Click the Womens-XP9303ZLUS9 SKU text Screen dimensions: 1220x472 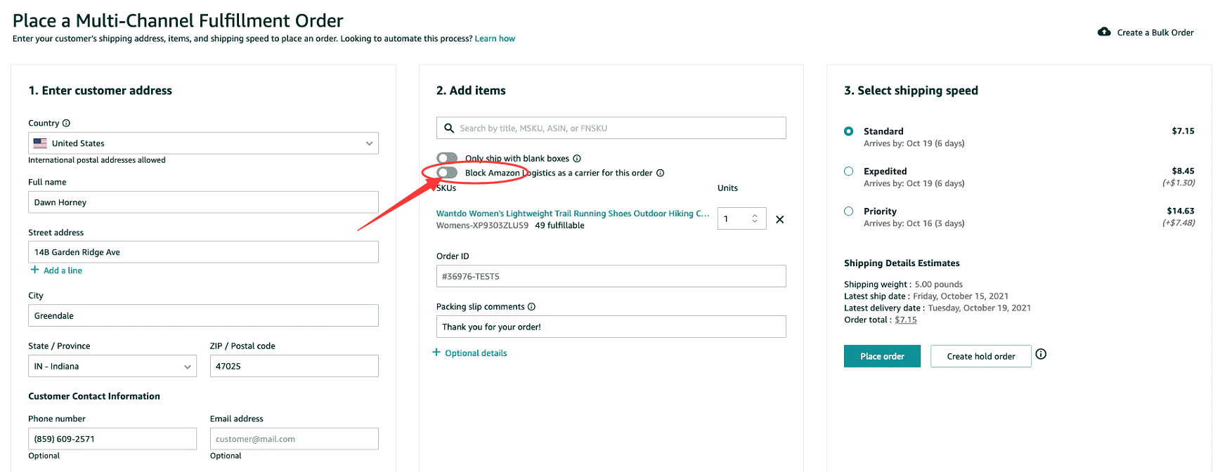pyautogui.click(x=482, y=225)
